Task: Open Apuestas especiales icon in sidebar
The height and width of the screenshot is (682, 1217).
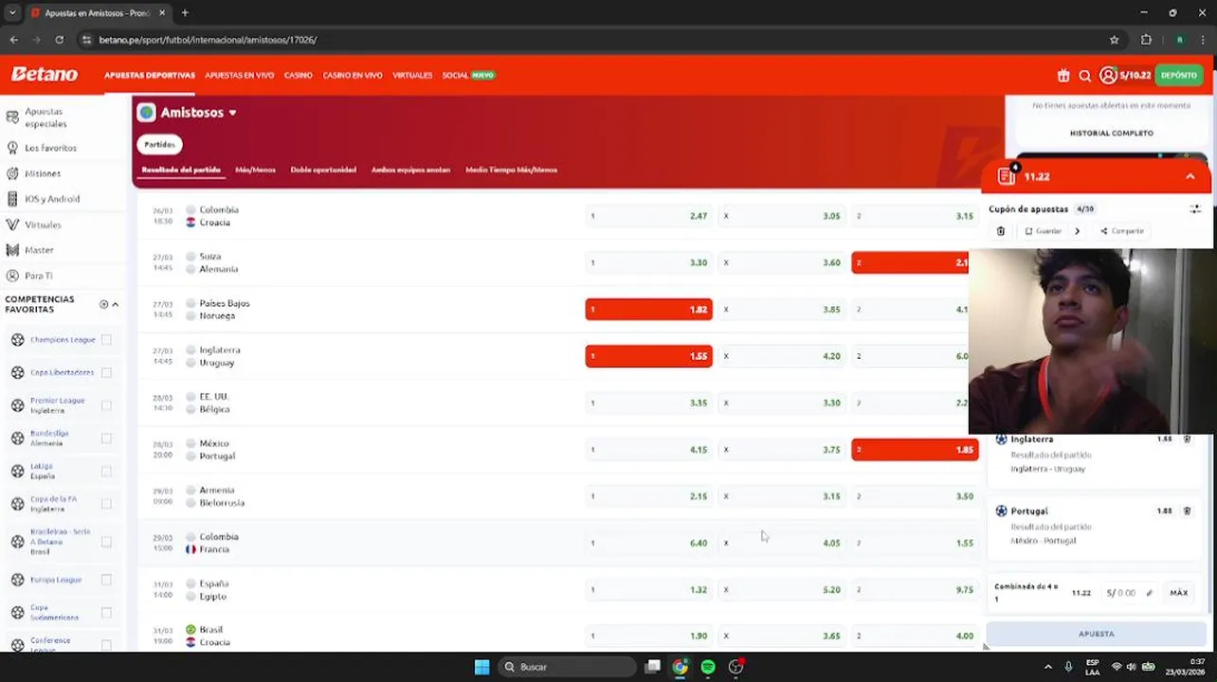Action: 12,117
